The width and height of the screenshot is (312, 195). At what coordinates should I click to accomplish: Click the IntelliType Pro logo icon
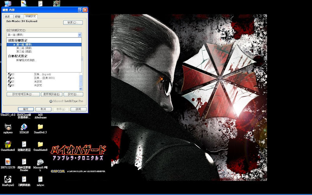51,101
